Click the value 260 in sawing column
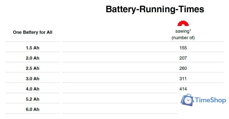The image size is (229, 119). click(183, 68)
